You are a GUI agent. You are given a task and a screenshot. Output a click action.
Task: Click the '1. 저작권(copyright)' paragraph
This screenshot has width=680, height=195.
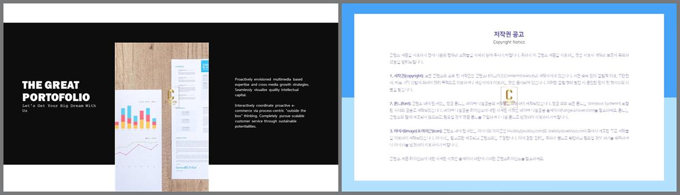click(x=509, y=83)
